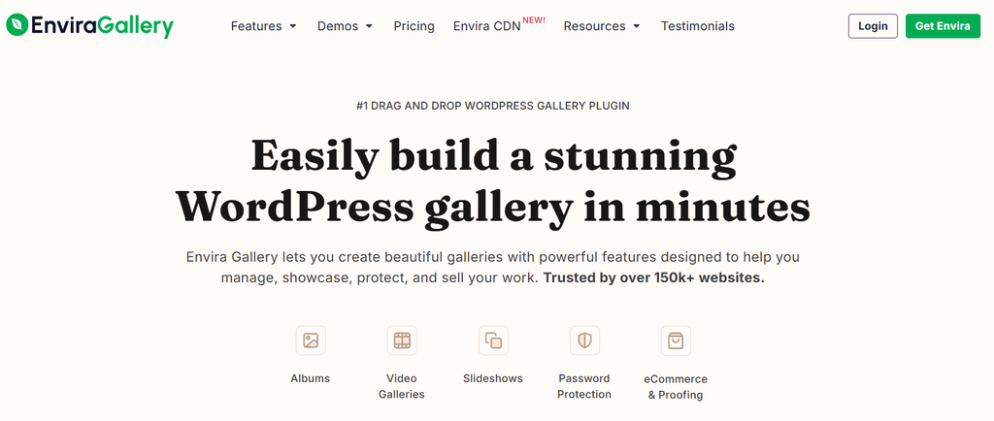This screenshot has width=994, height=421.
Task: Go to the Testimonials page
Action: 697,26
